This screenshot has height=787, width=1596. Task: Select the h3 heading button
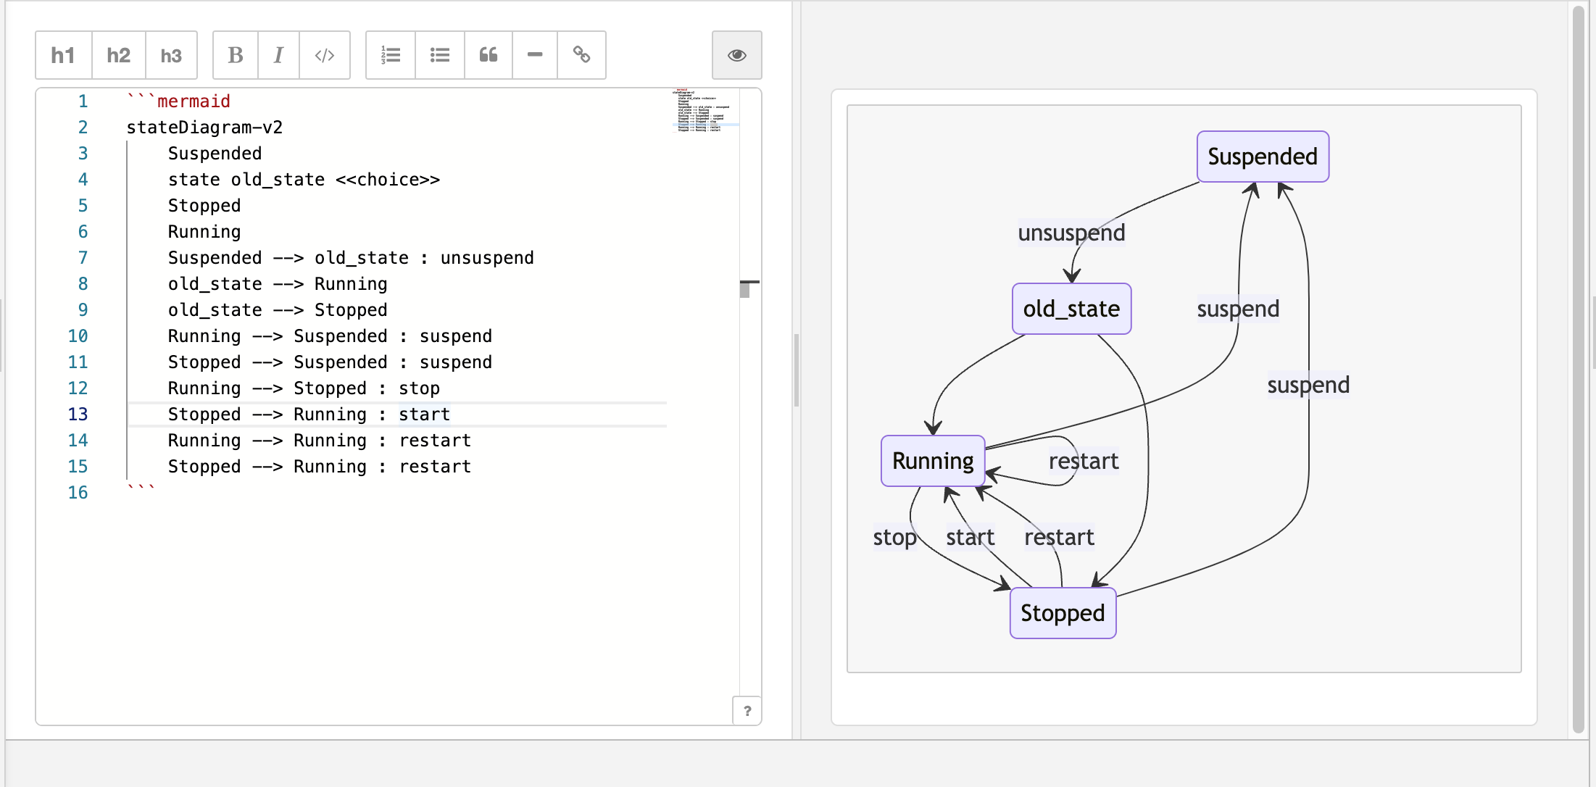pyautogui.click(x=171, y=55)
